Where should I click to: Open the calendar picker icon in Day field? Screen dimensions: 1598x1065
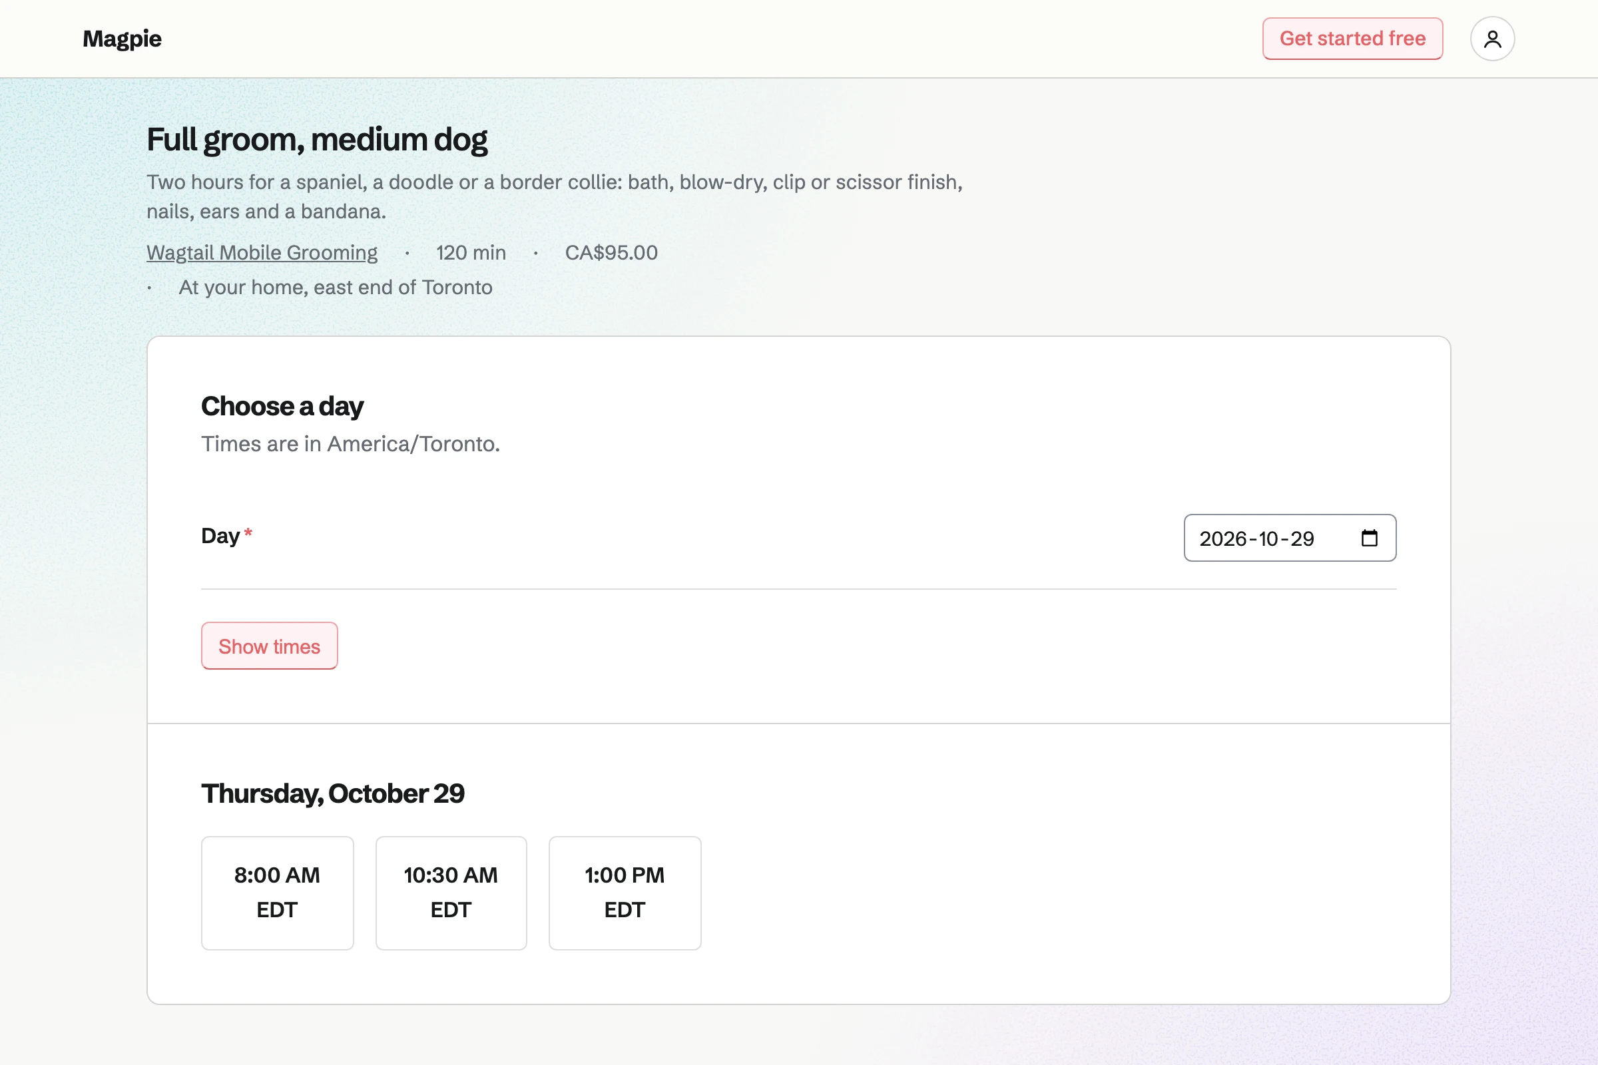1369,538
